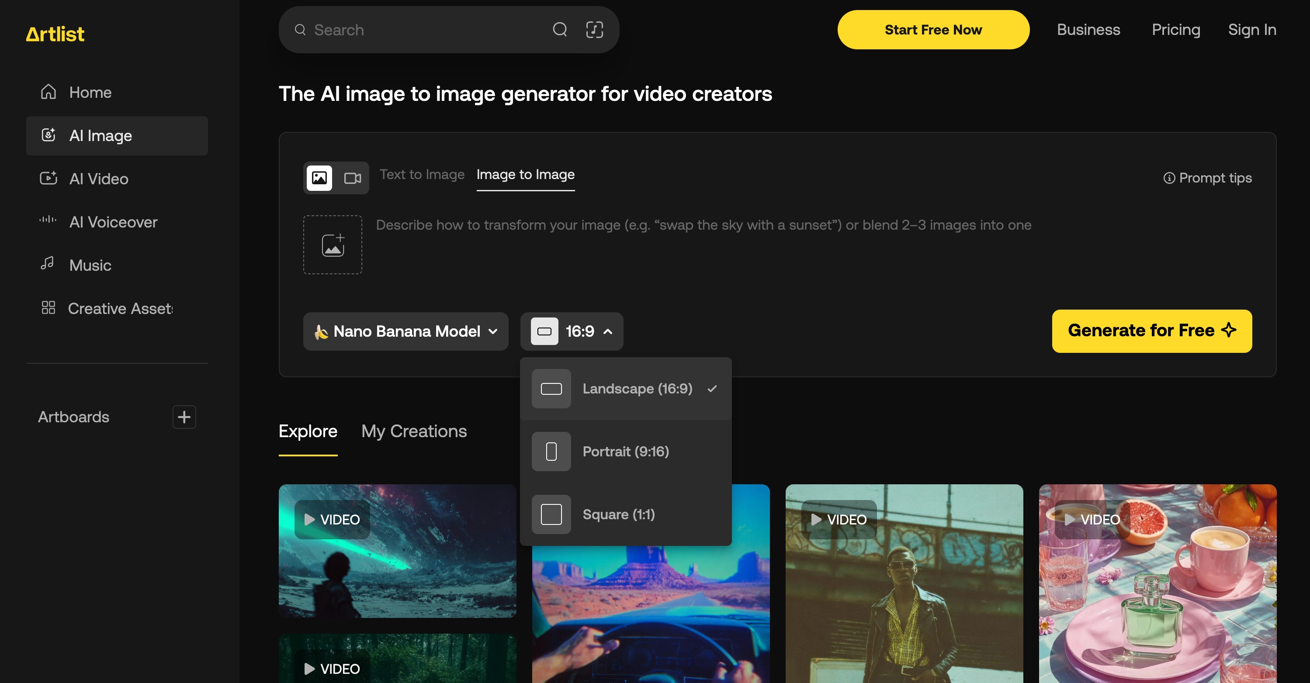Add a new Artboard with plus icon
The image size is (1310, 683).
tap(184, 417)
